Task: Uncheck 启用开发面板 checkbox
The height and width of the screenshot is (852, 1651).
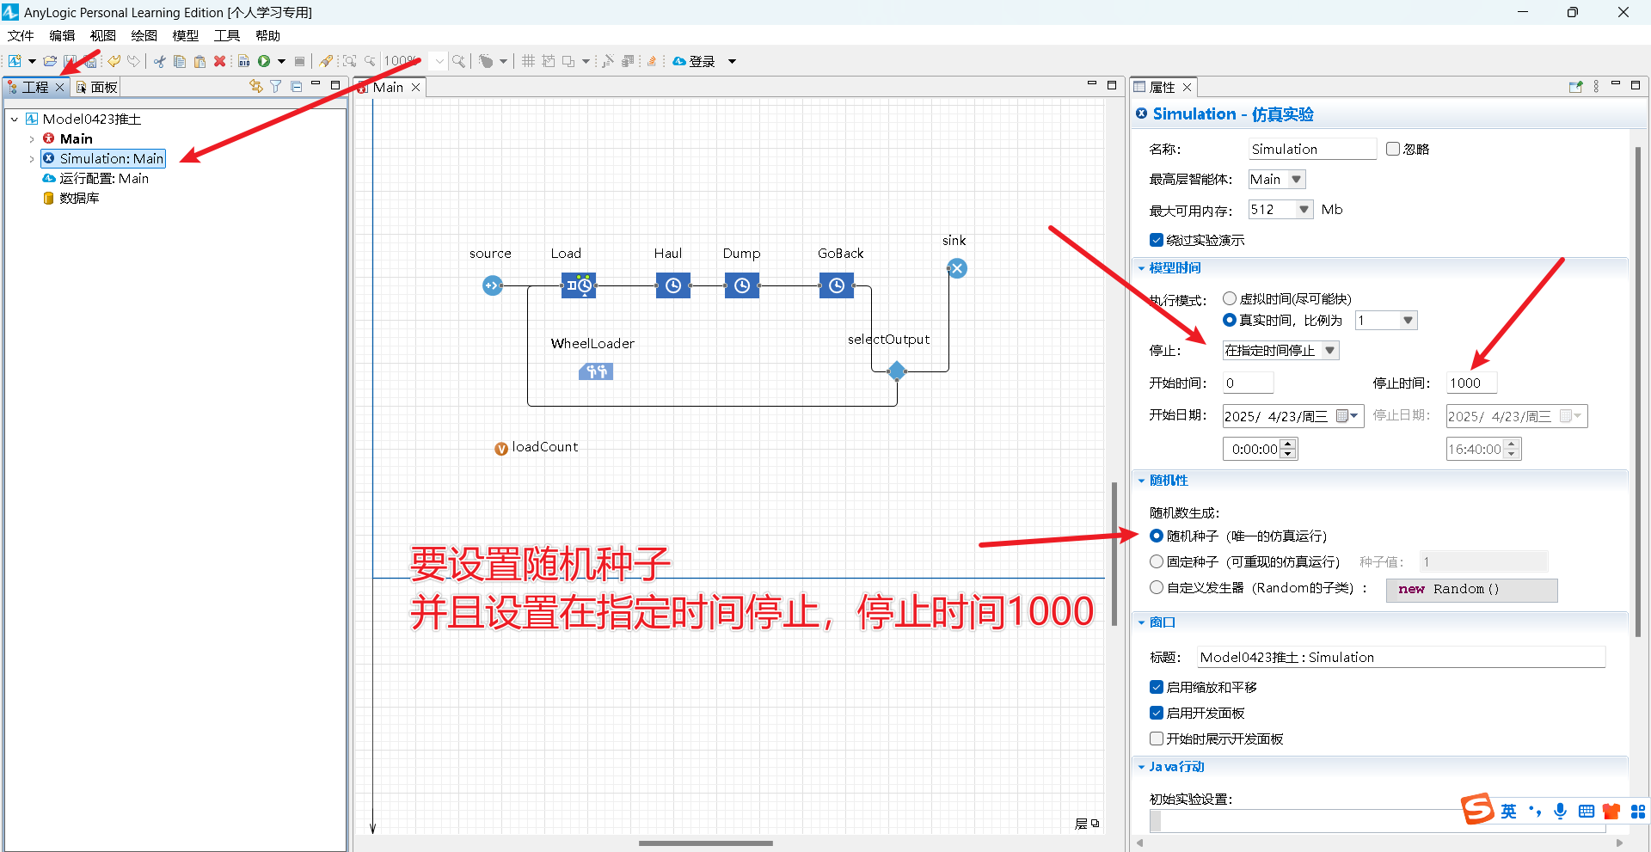Action: (1157, 713)
